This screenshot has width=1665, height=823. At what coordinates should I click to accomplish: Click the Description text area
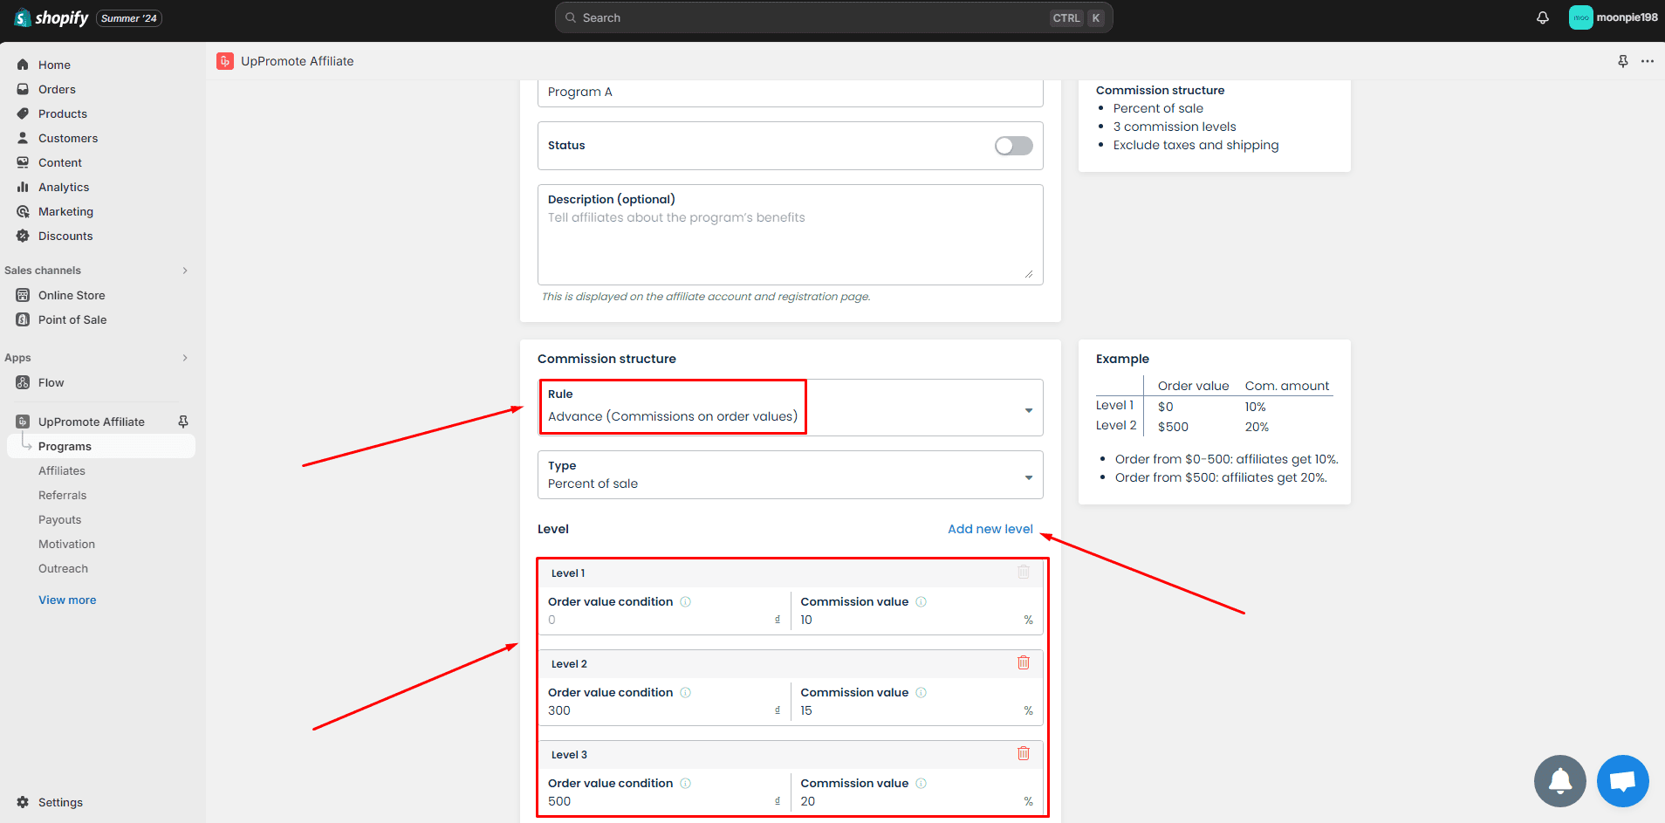coord(791,235)
